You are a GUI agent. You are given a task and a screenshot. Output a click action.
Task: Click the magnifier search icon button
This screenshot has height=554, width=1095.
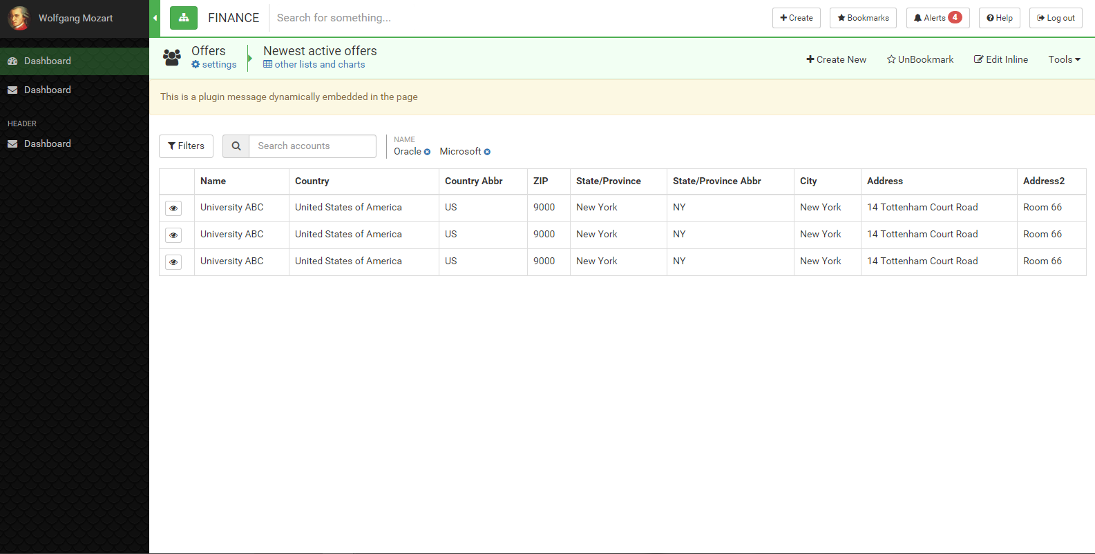click(236, 146)
